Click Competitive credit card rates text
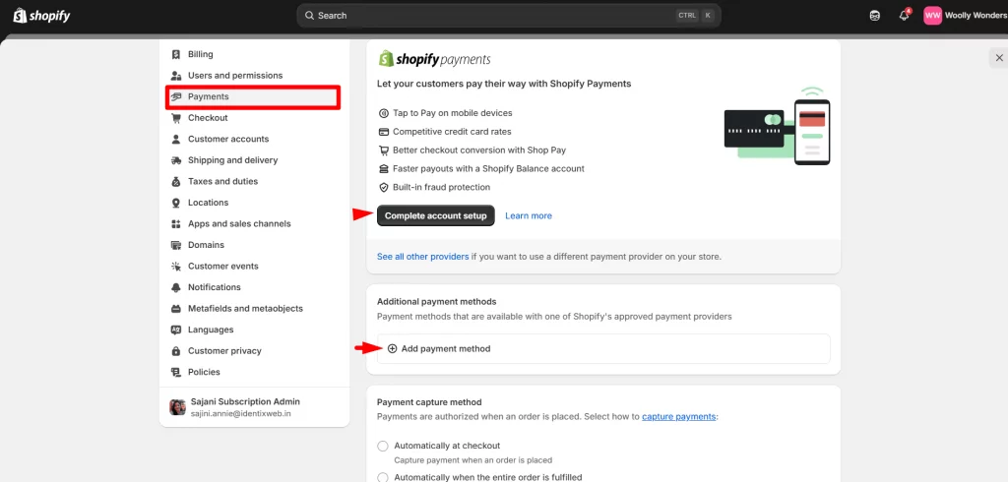 coord(452,132)
